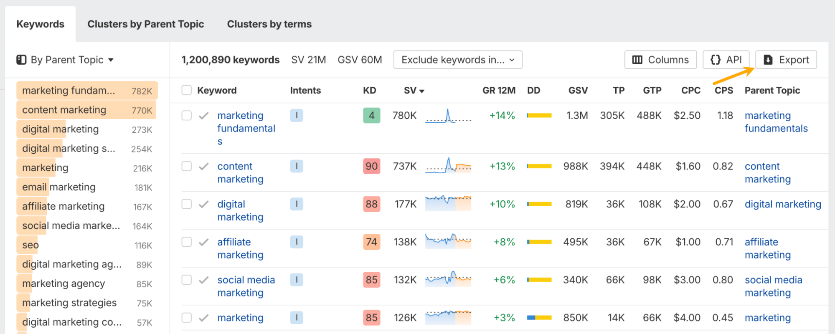Click the Columns layout icon
Image resolution: width=835 pixels, height=334 pixels.
pyautogui.click(x=637, y=60)
